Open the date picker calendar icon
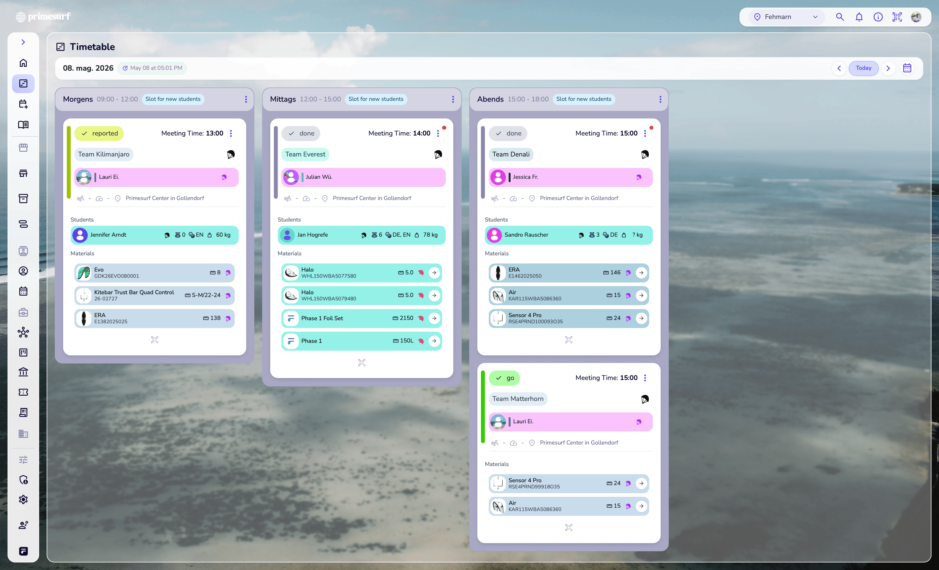This screenshot has height=570, width=939. (907, 68)
